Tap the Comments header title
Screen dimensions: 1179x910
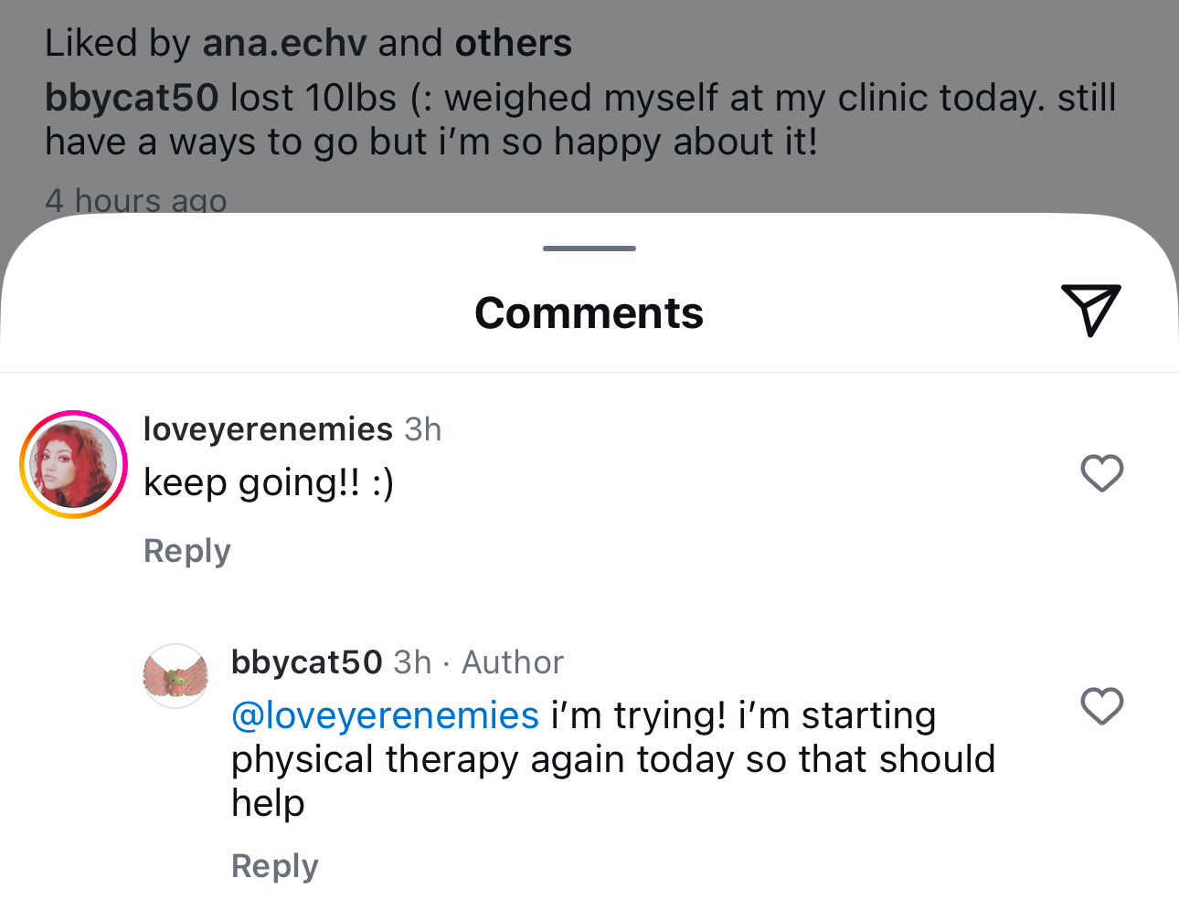[x=589, y=312]
